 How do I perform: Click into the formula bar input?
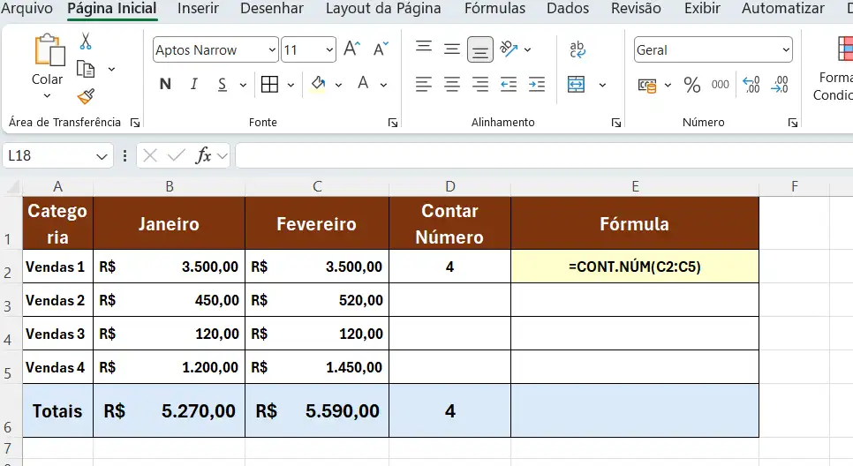coord(544,156)
